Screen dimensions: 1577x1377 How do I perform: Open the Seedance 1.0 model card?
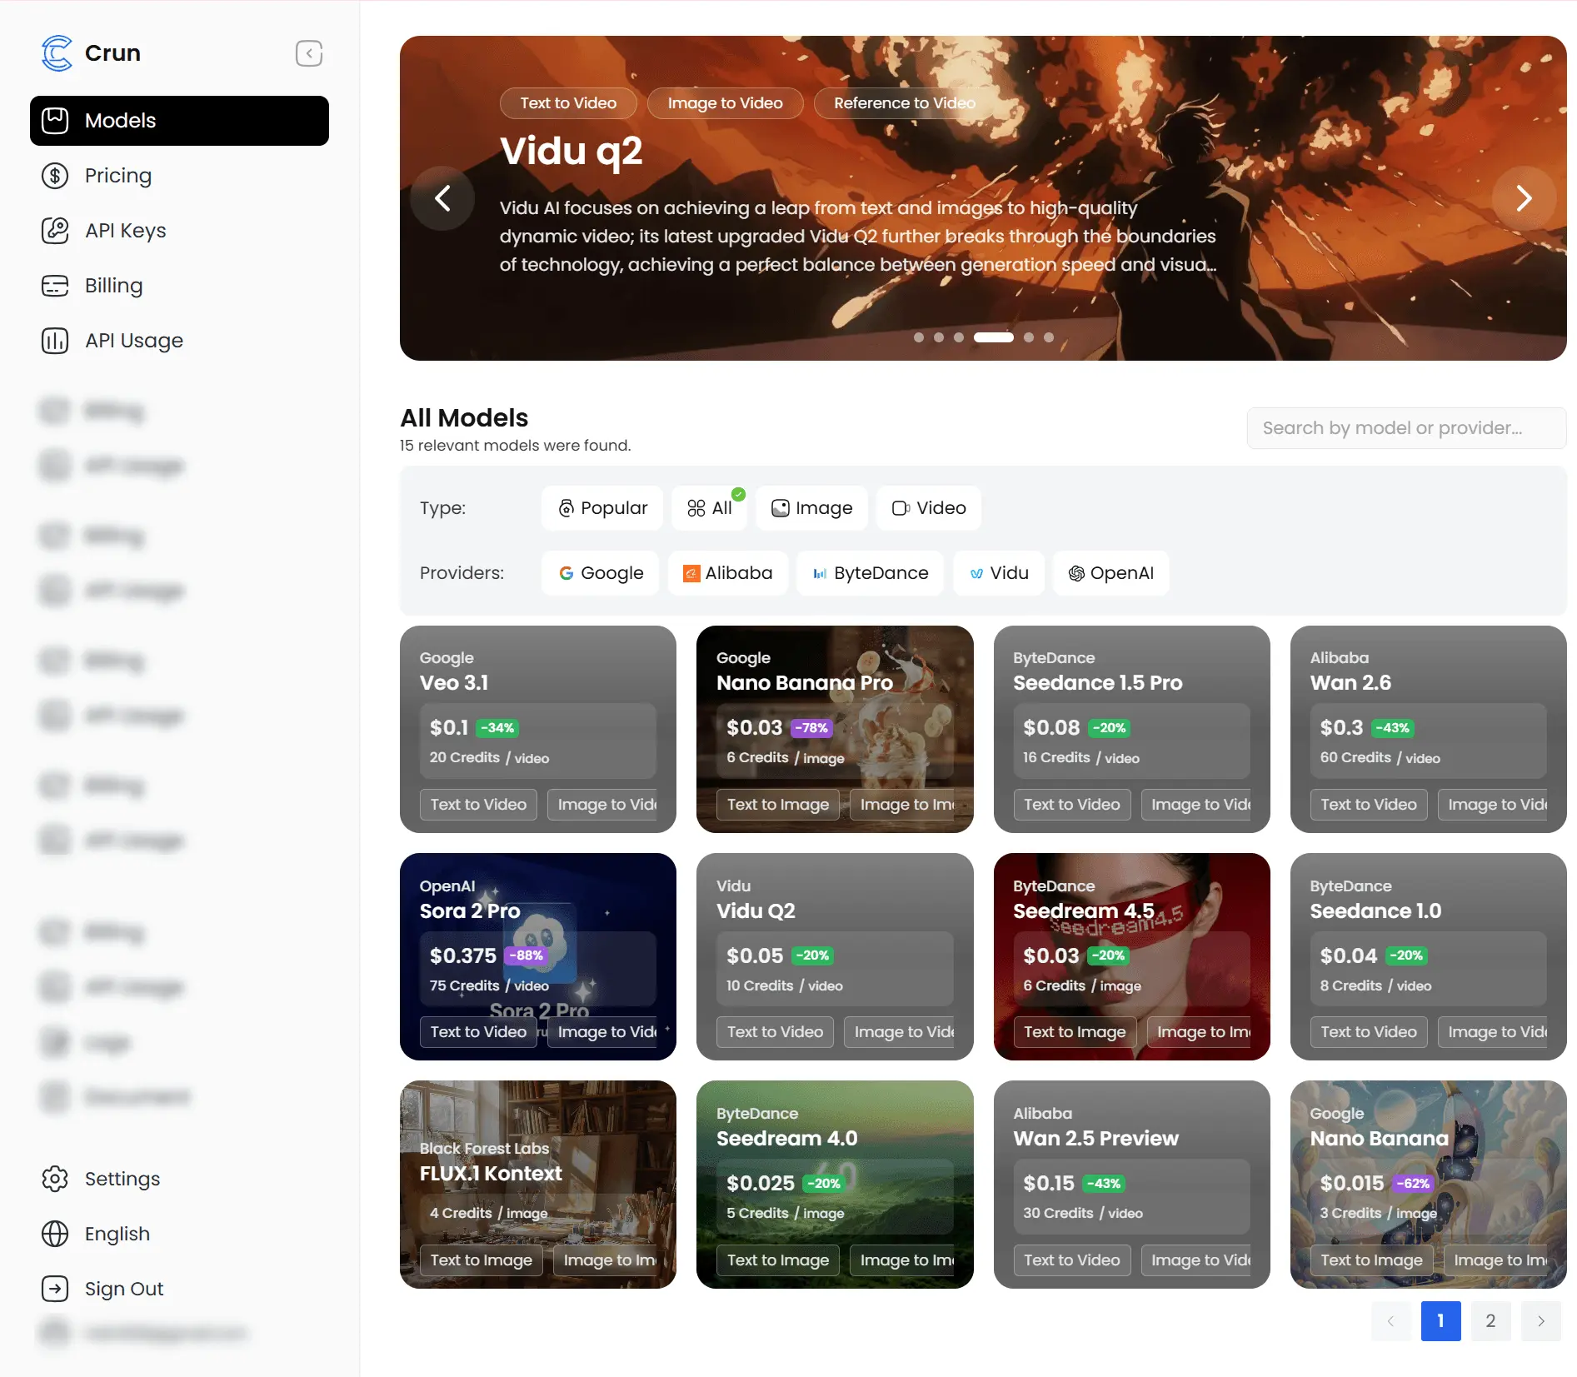1429,956
